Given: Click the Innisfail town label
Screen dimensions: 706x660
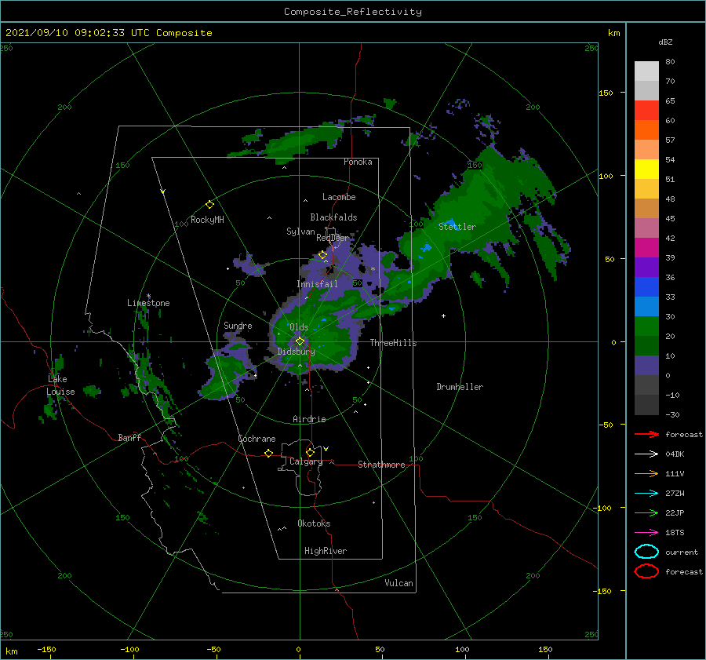Looking at the screenshot, I should (317, 284).
